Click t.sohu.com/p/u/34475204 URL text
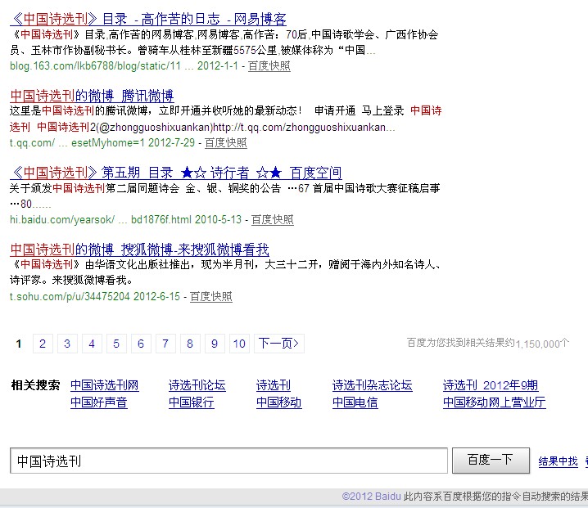The height and width of the screenshot is (508, 588). [70, 297]
